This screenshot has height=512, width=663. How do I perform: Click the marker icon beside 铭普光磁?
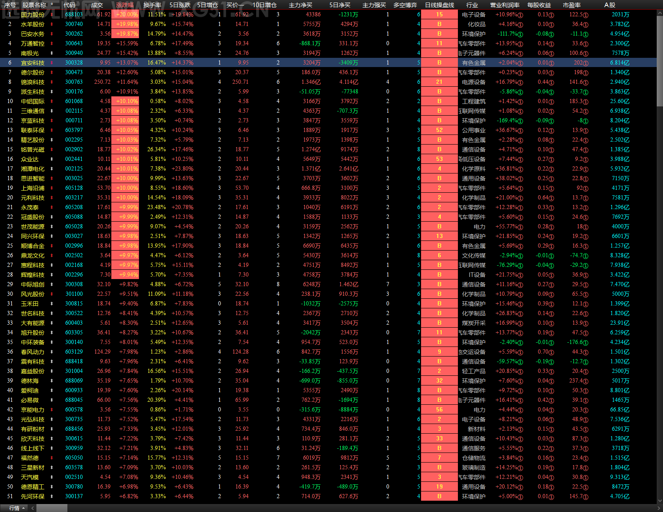coord(52,150)
